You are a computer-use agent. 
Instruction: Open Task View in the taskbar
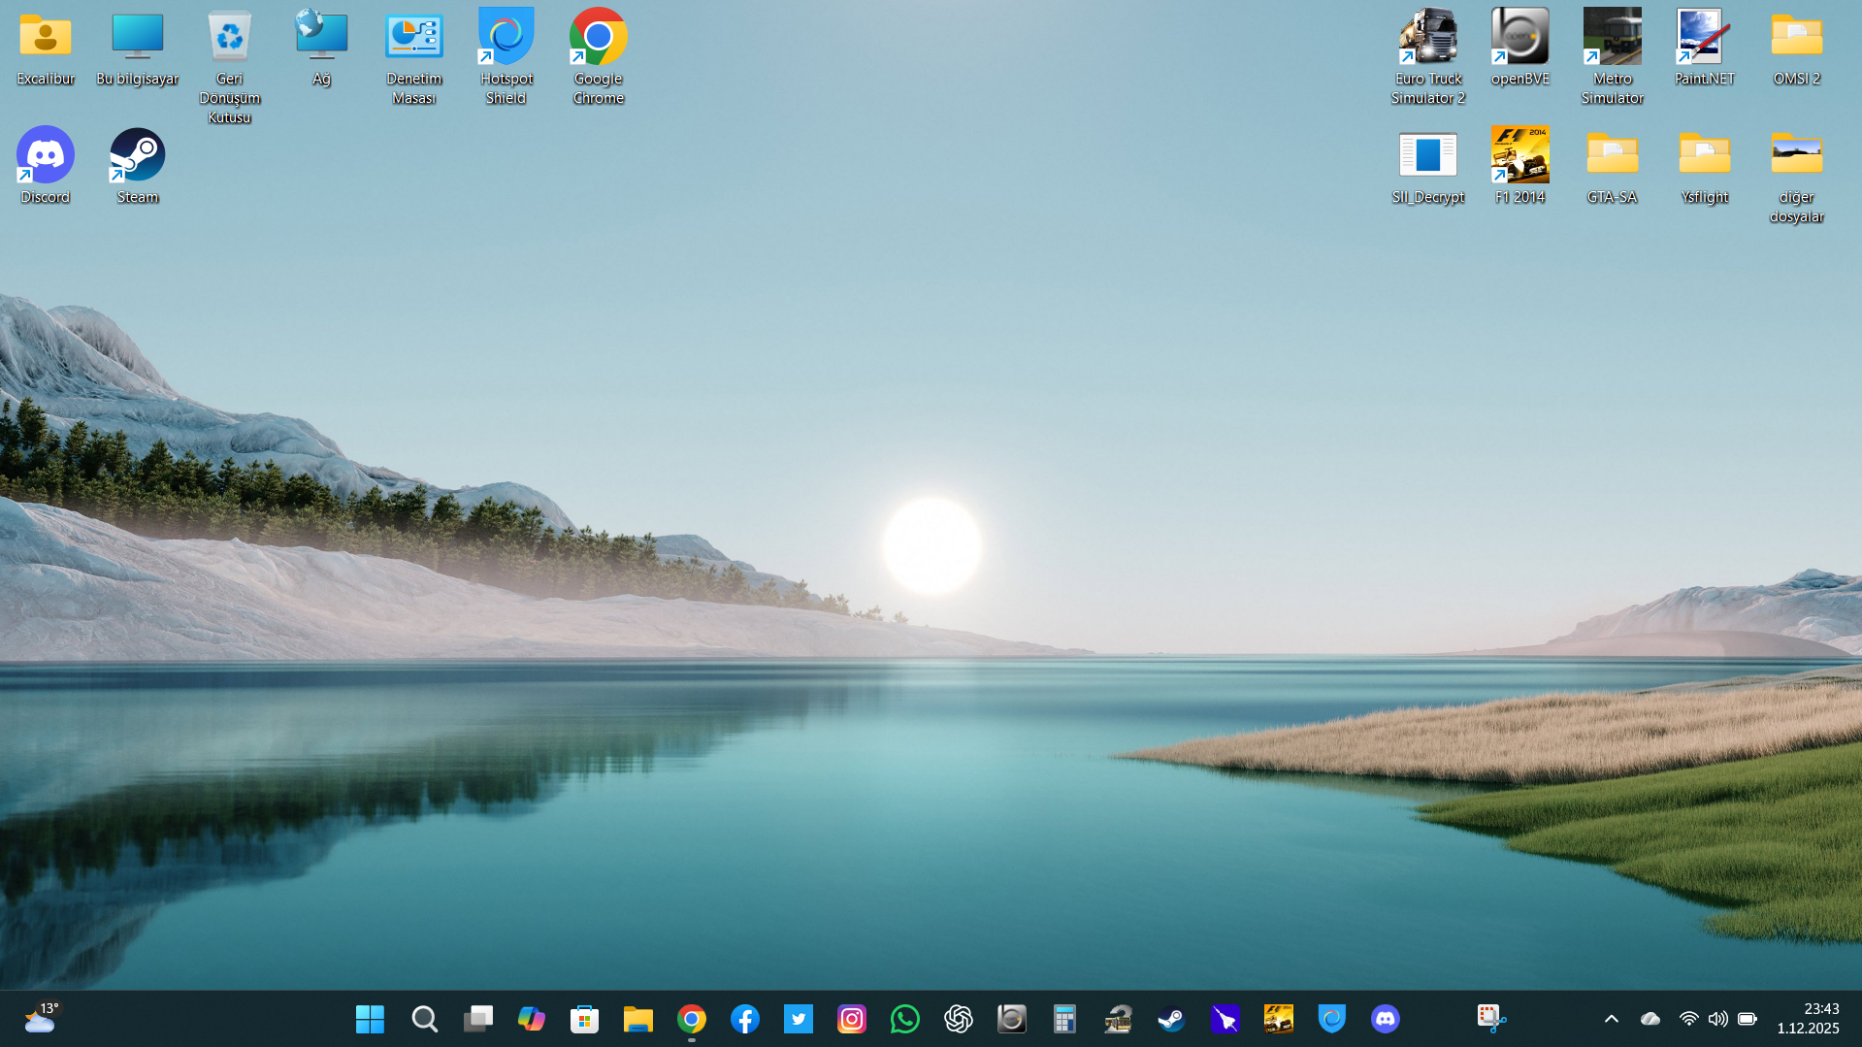pos(477,1019)
